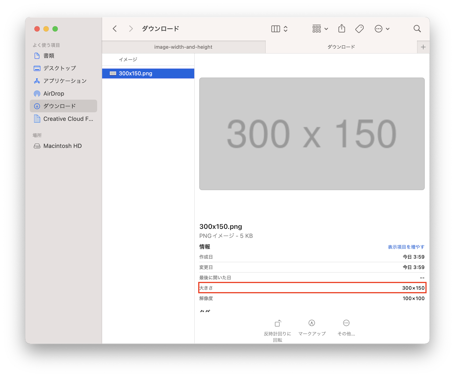The height and width of the screenshot is (377, 455).
Task: Click the 作成日 row value 今日 3:59
Action: (x=413, y=257)
